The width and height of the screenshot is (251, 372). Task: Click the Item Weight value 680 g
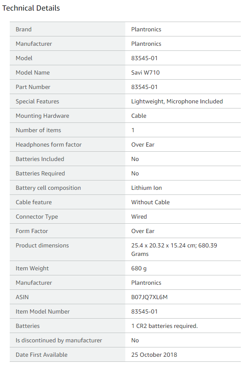pos(139,268)
